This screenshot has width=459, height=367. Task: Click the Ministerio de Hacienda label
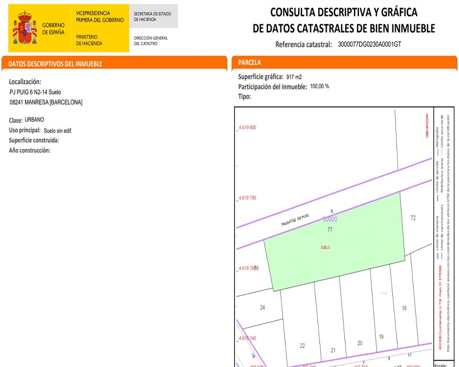[89, 40]
